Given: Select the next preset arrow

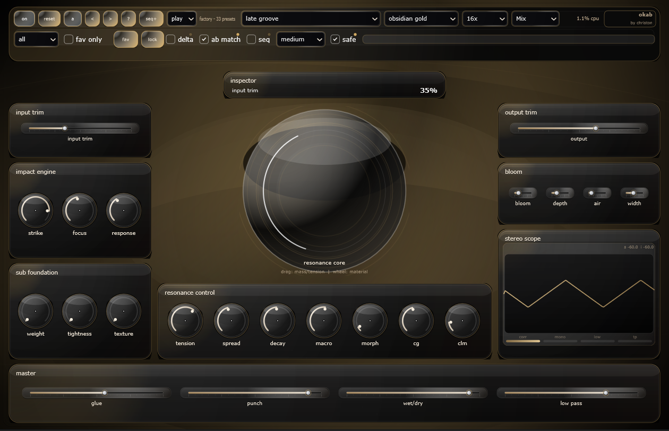Looking at the screenshot, I should point(110,18).
